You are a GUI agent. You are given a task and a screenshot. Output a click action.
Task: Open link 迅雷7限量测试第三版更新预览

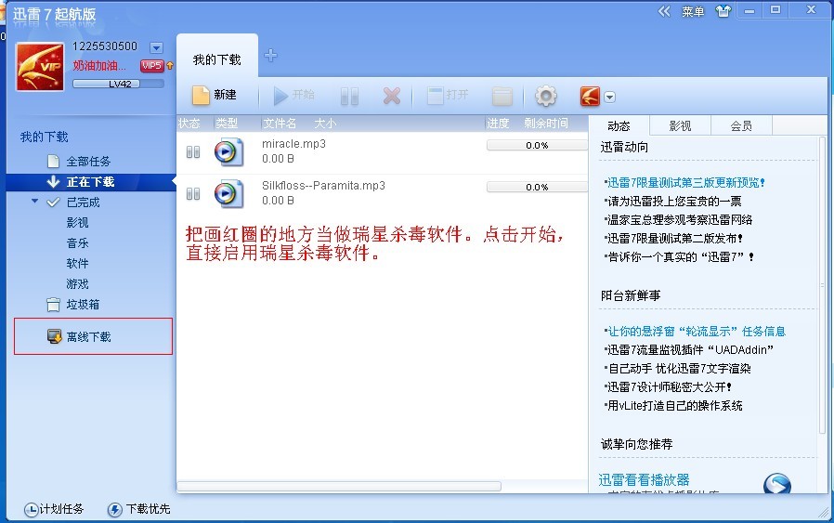click(x=684, y=182)
